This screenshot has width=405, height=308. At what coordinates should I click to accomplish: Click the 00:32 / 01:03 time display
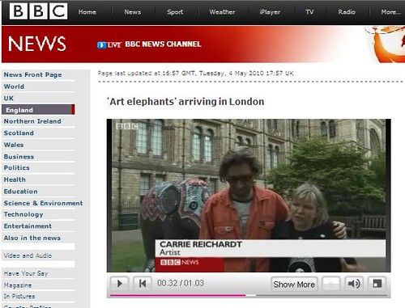point(181,283)
